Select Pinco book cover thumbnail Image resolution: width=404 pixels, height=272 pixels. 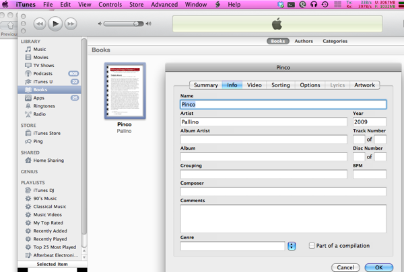point(125,91)
